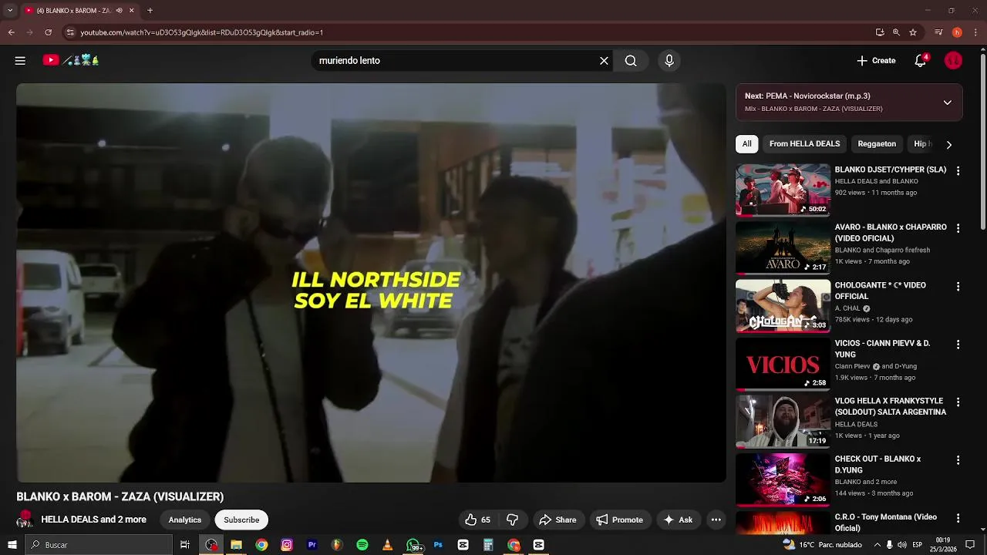987x555 pixels.
Task: Open Photoshop from taskbar
Action: coord(438,545)
